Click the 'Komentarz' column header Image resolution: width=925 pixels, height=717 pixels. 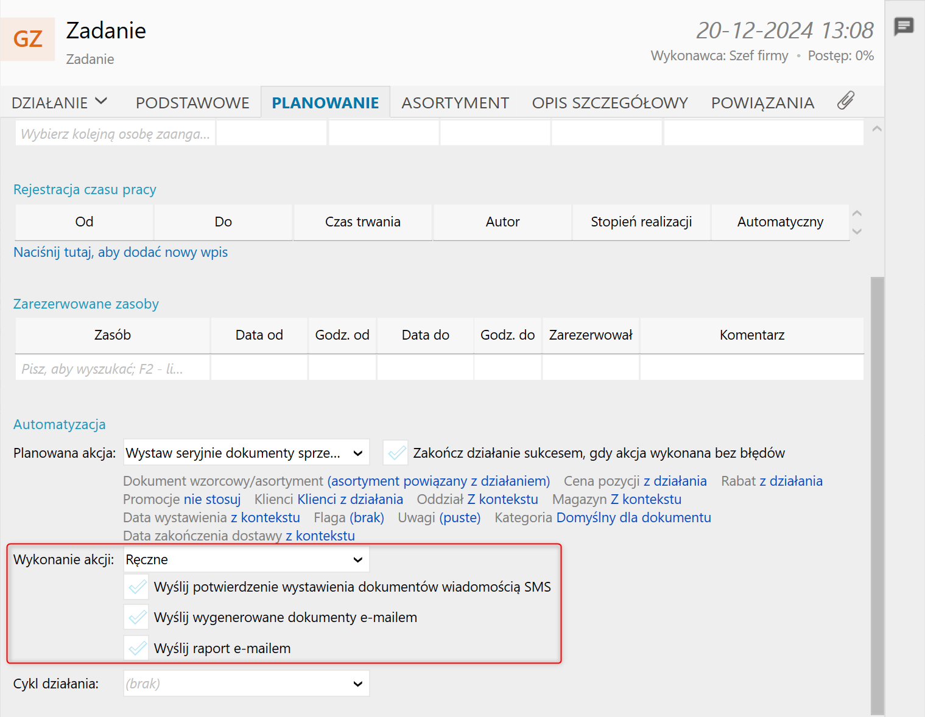(752, 335)
